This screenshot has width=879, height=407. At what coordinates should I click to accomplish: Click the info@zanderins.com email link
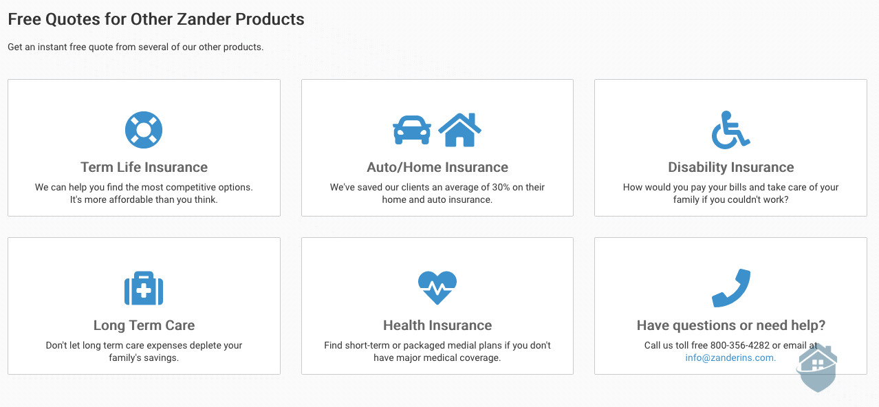(730, 358)
